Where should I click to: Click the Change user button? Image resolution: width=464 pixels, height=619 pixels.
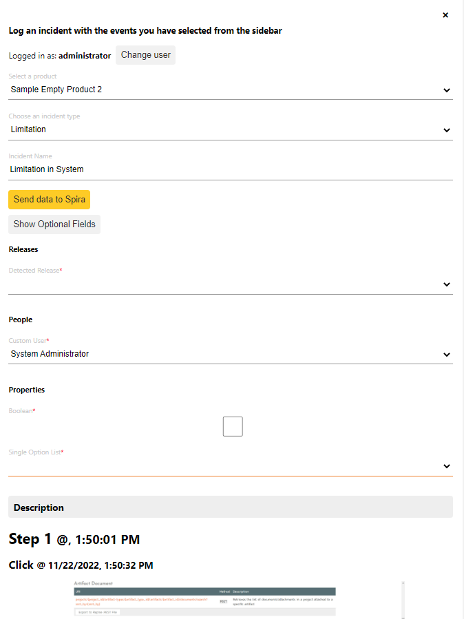coord(145,55)
